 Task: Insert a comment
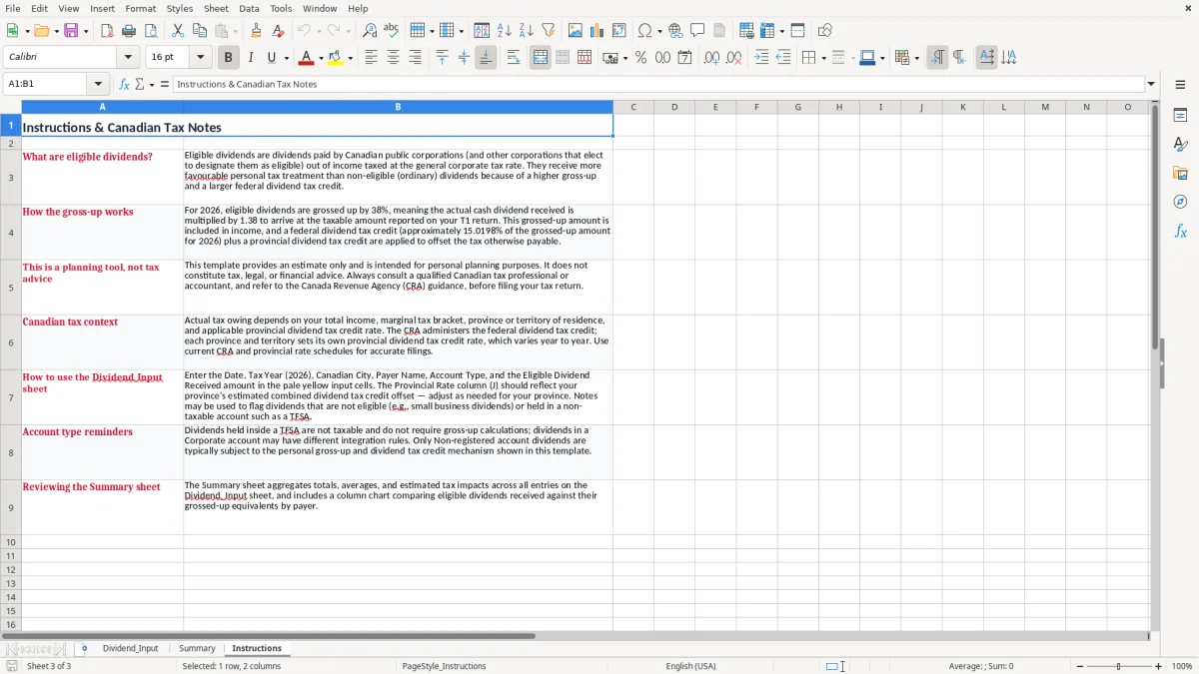pos(697,31)
